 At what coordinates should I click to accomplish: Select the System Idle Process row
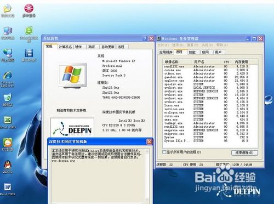(x=206, y=141)
